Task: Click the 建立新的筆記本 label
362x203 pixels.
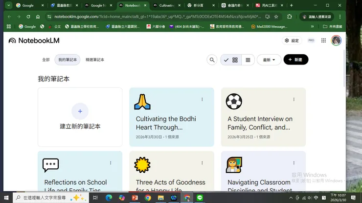Action: 80,126
